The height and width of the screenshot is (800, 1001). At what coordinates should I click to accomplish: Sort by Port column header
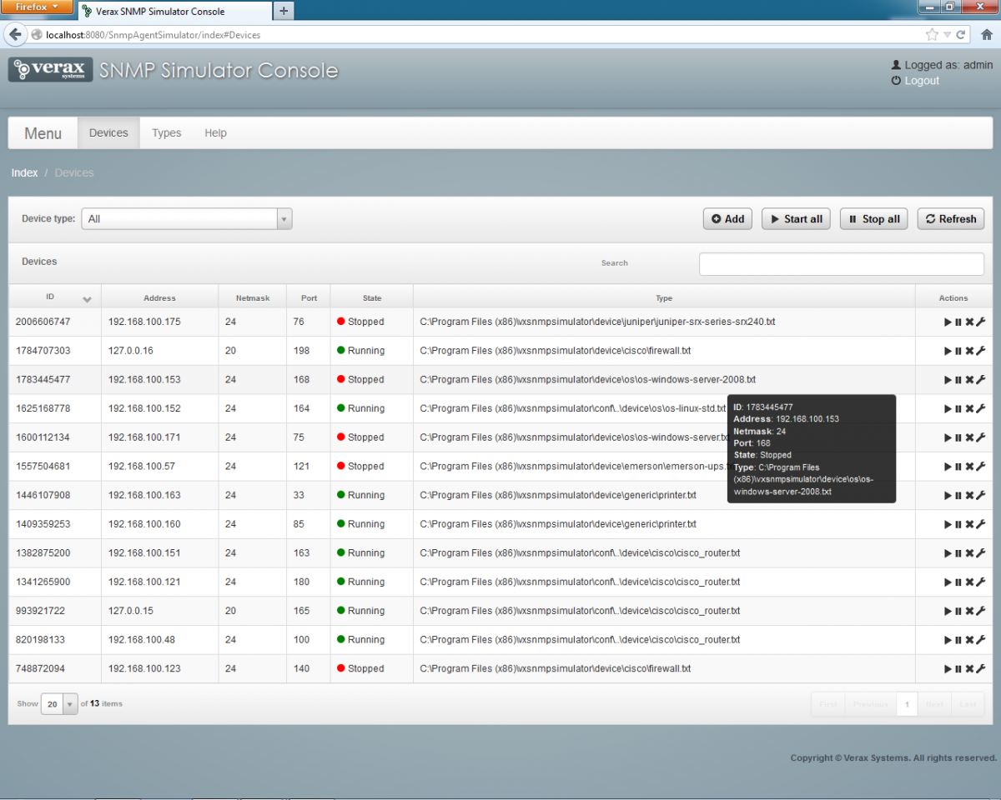pyautogui.click(x=309, y=298)
